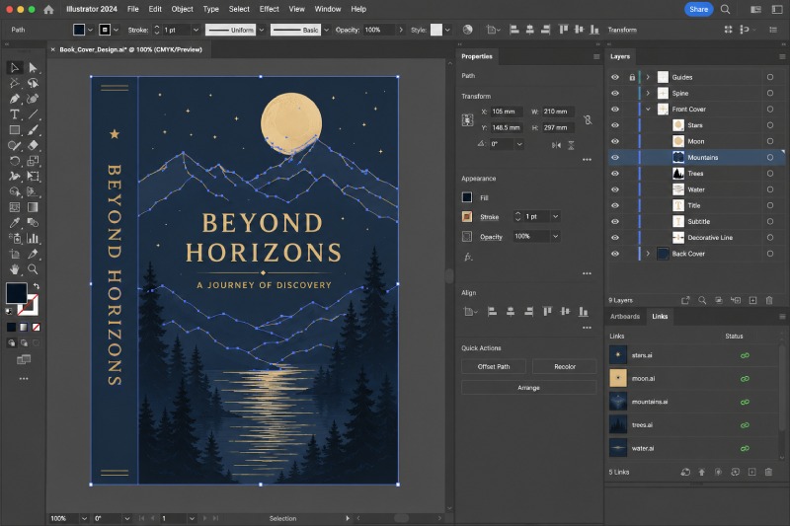Select the Rotate tool
The height and width of the screenshot is (526, 790).
[14, 161]
